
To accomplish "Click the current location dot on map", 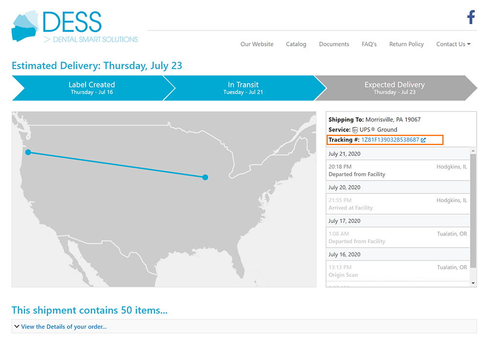I will [x=205, y=177].
